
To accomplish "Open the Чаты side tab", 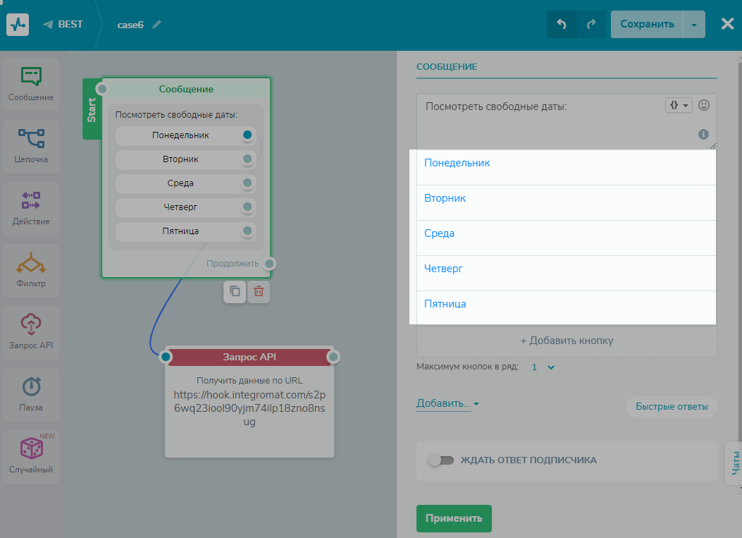I will click(x=734, y=463).
